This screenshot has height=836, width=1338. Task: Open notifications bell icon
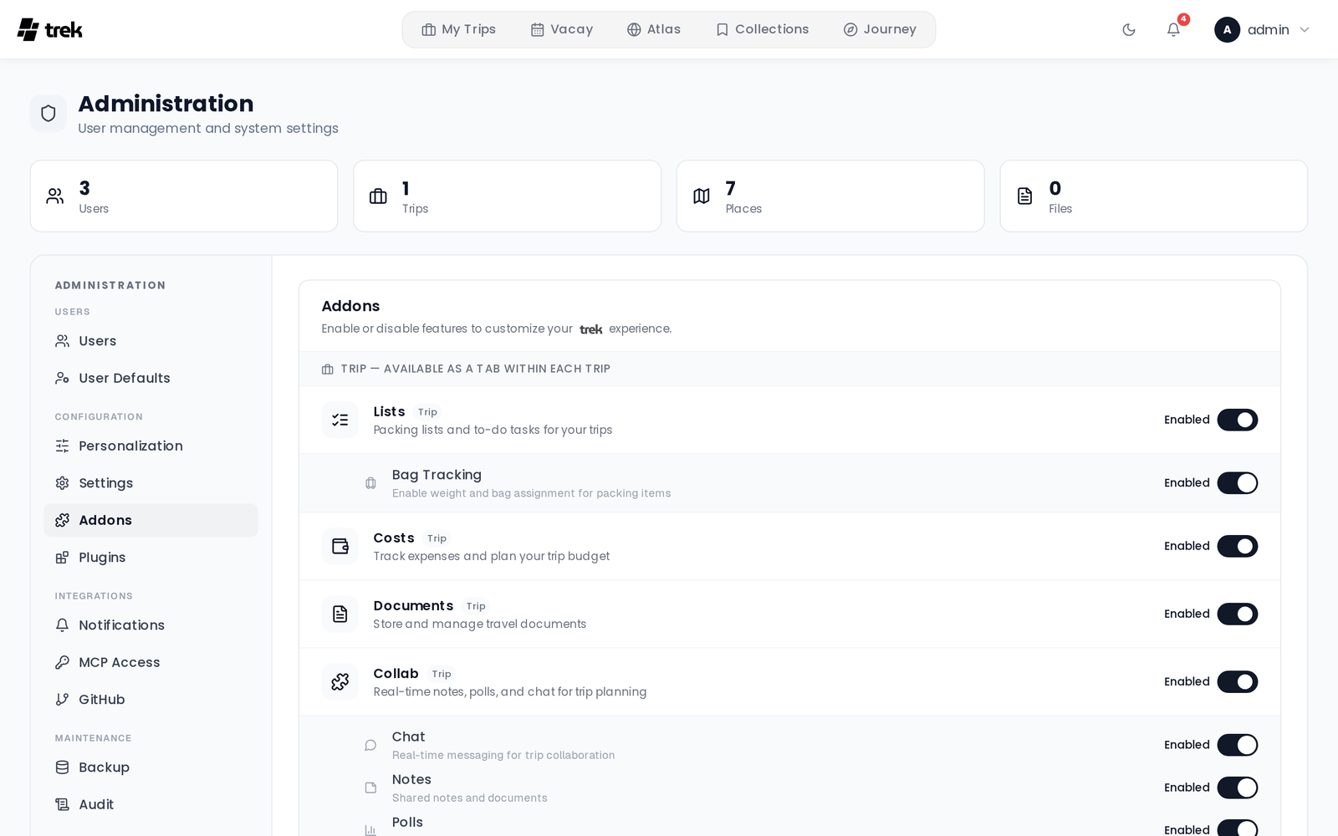pyautogui.click(x=1173, y=29)
